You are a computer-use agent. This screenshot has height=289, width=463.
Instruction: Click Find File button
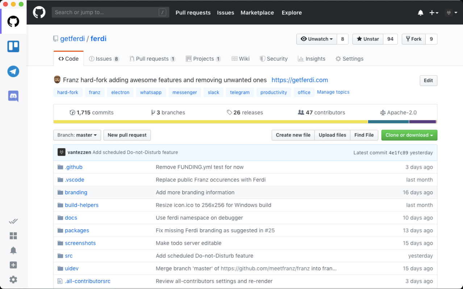[364, 135]
